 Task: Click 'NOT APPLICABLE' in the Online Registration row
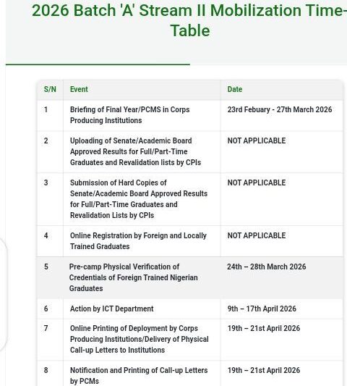[x=257, y=235]
